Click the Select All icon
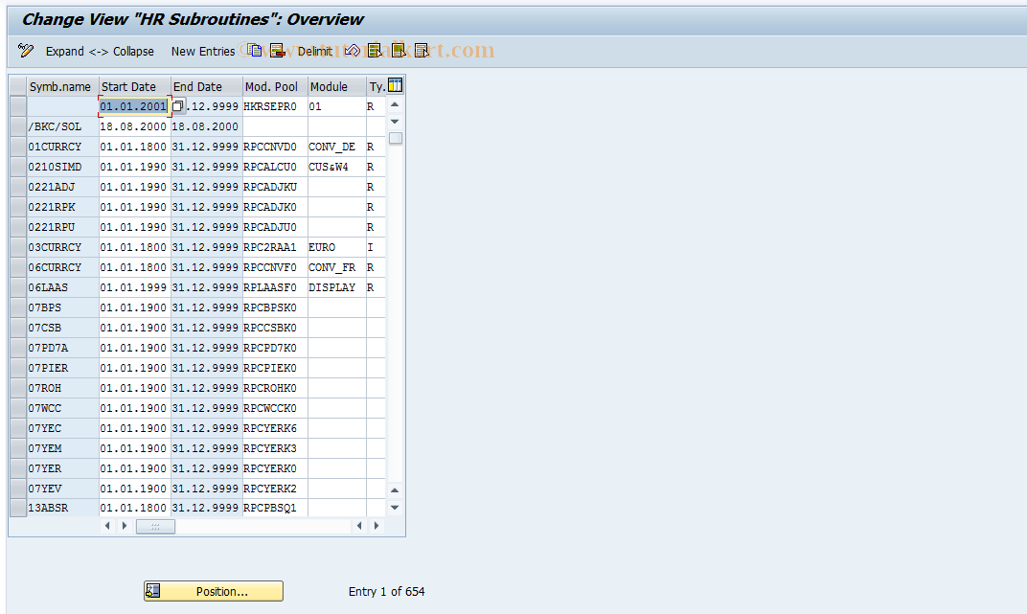 [x=375, y=51]
